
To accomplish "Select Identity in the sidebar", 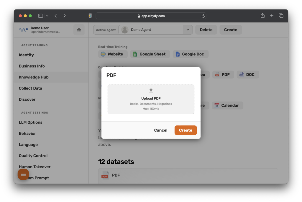I will click(x=26, y=55).
